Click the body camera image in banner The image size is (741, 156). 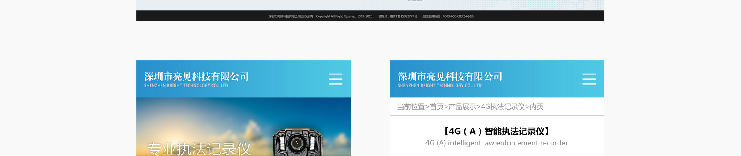point(297,142)
